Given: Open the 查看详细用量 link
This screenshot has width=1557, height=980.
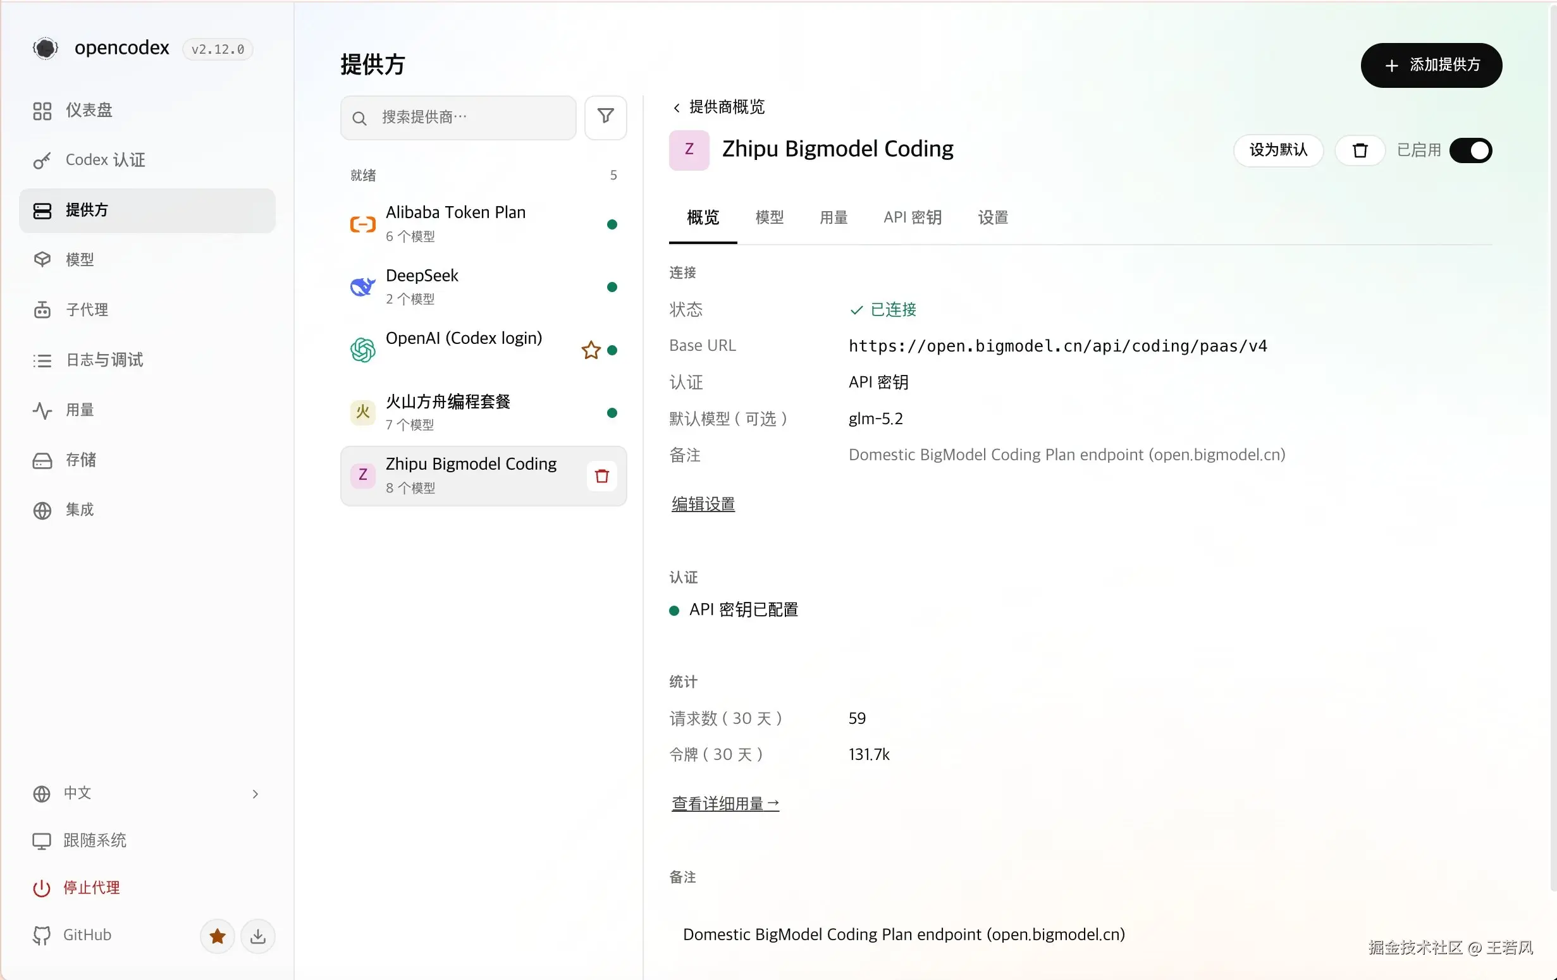Looking at the screenshot, I should 725,804.
